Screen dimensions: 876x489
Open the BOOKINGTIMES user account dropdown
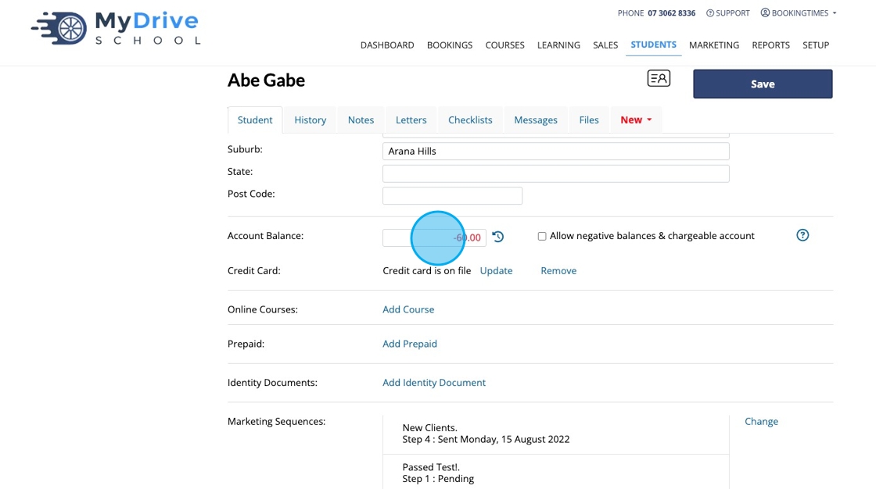[x=799, y=13]
